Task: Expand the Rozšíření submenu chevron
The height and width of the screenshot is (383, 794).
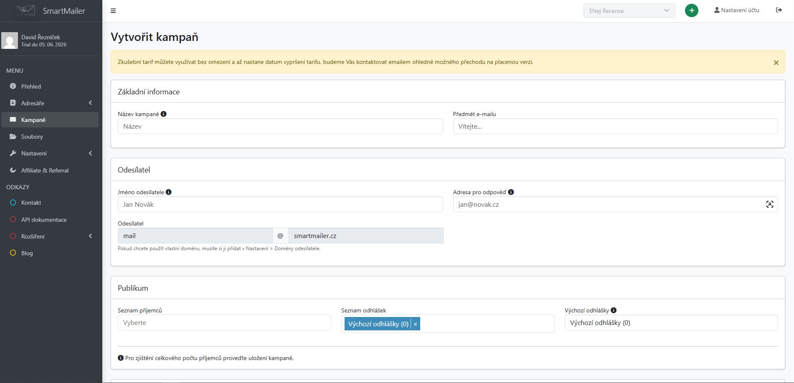Action: coord(91,236)
